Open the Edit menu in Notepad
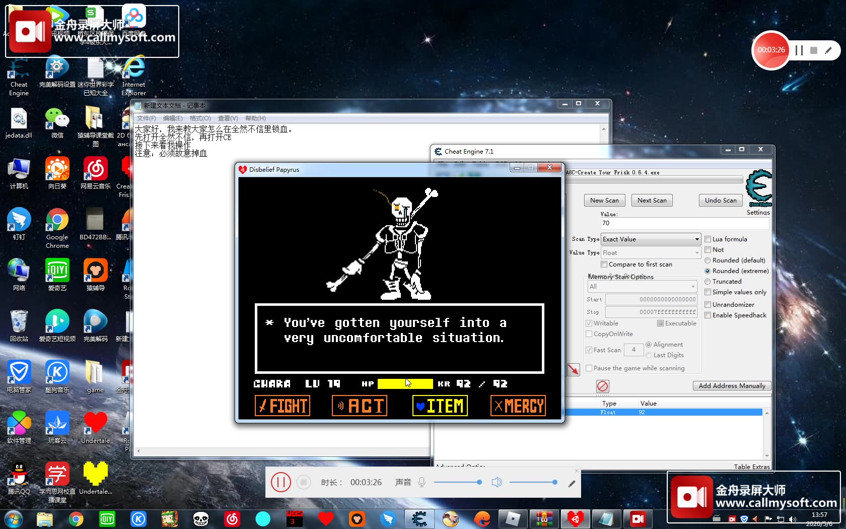The width and height of the screenshot is (846, 529). [173, 118]
